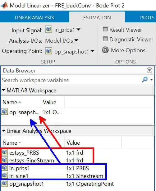Viewport: 156px width, 191px height.
Task: Click the in_prbs1 cube icon in workspace list
Action: pos(5,168)
